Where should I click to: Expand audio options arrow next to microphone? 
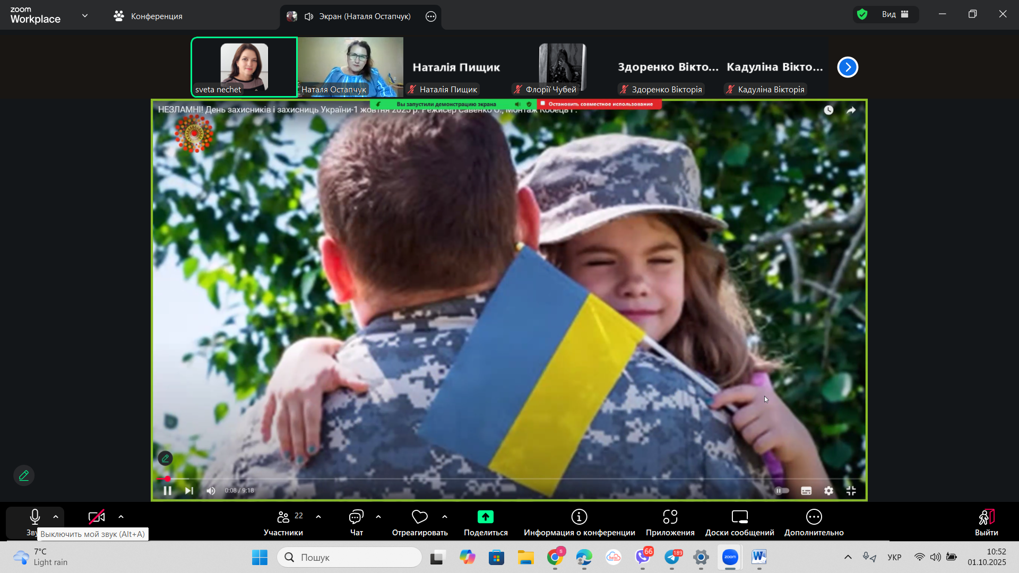click(x=56, y=517)
